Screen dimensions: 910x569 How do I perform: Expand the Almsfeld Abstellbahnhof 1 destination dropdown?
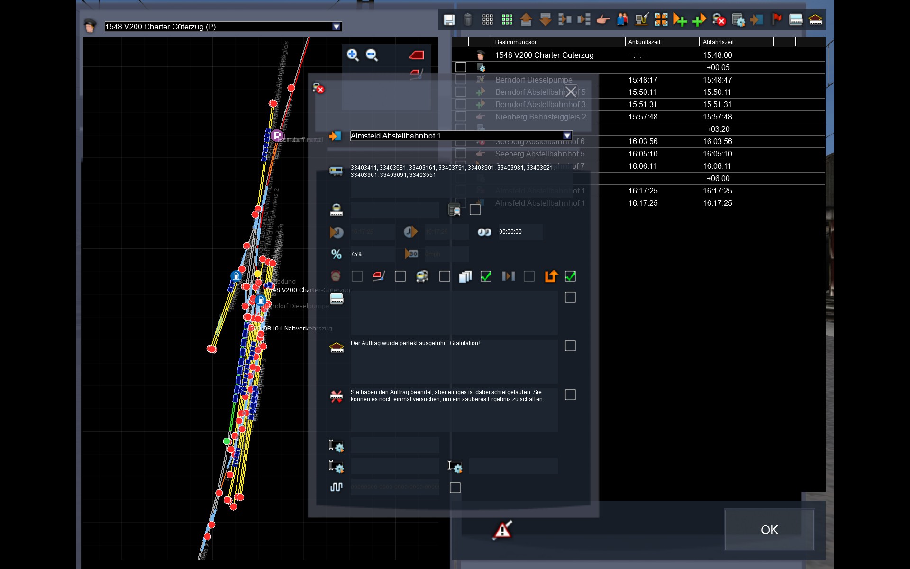[567, 136]
